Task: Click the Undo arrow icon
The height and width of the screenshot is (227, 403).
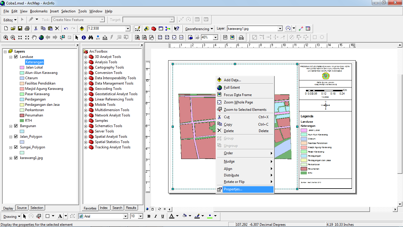Action: click(x=66, y=29)
